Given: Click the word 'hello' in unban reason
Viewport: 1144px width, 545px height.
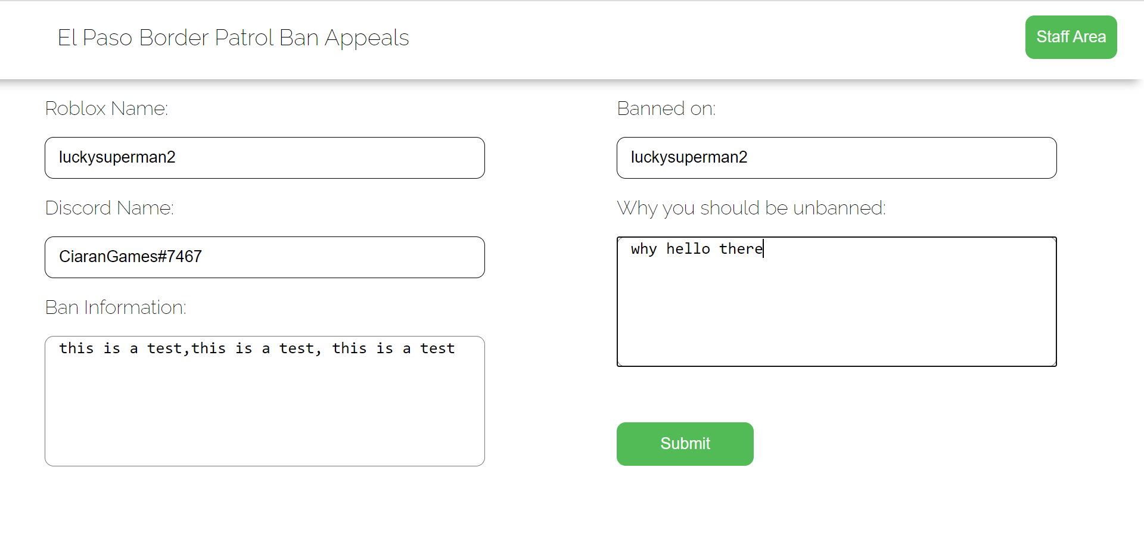Looking at the screenshot, I should pos(688,249).
